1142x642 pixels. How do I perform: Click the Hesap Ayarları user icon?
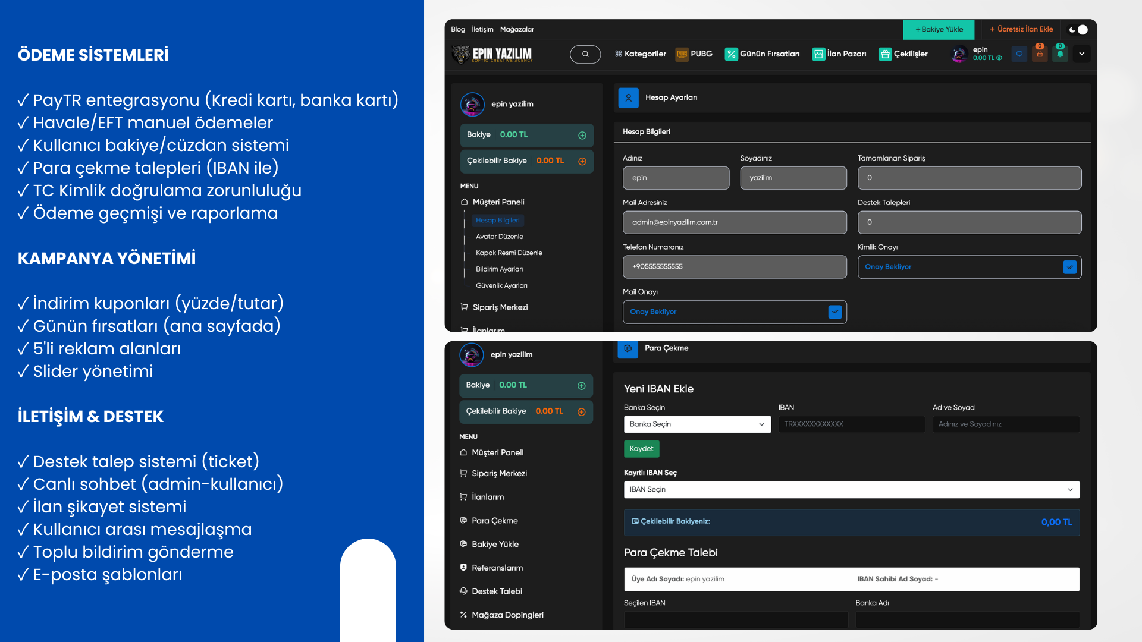[x=628, y=98]
